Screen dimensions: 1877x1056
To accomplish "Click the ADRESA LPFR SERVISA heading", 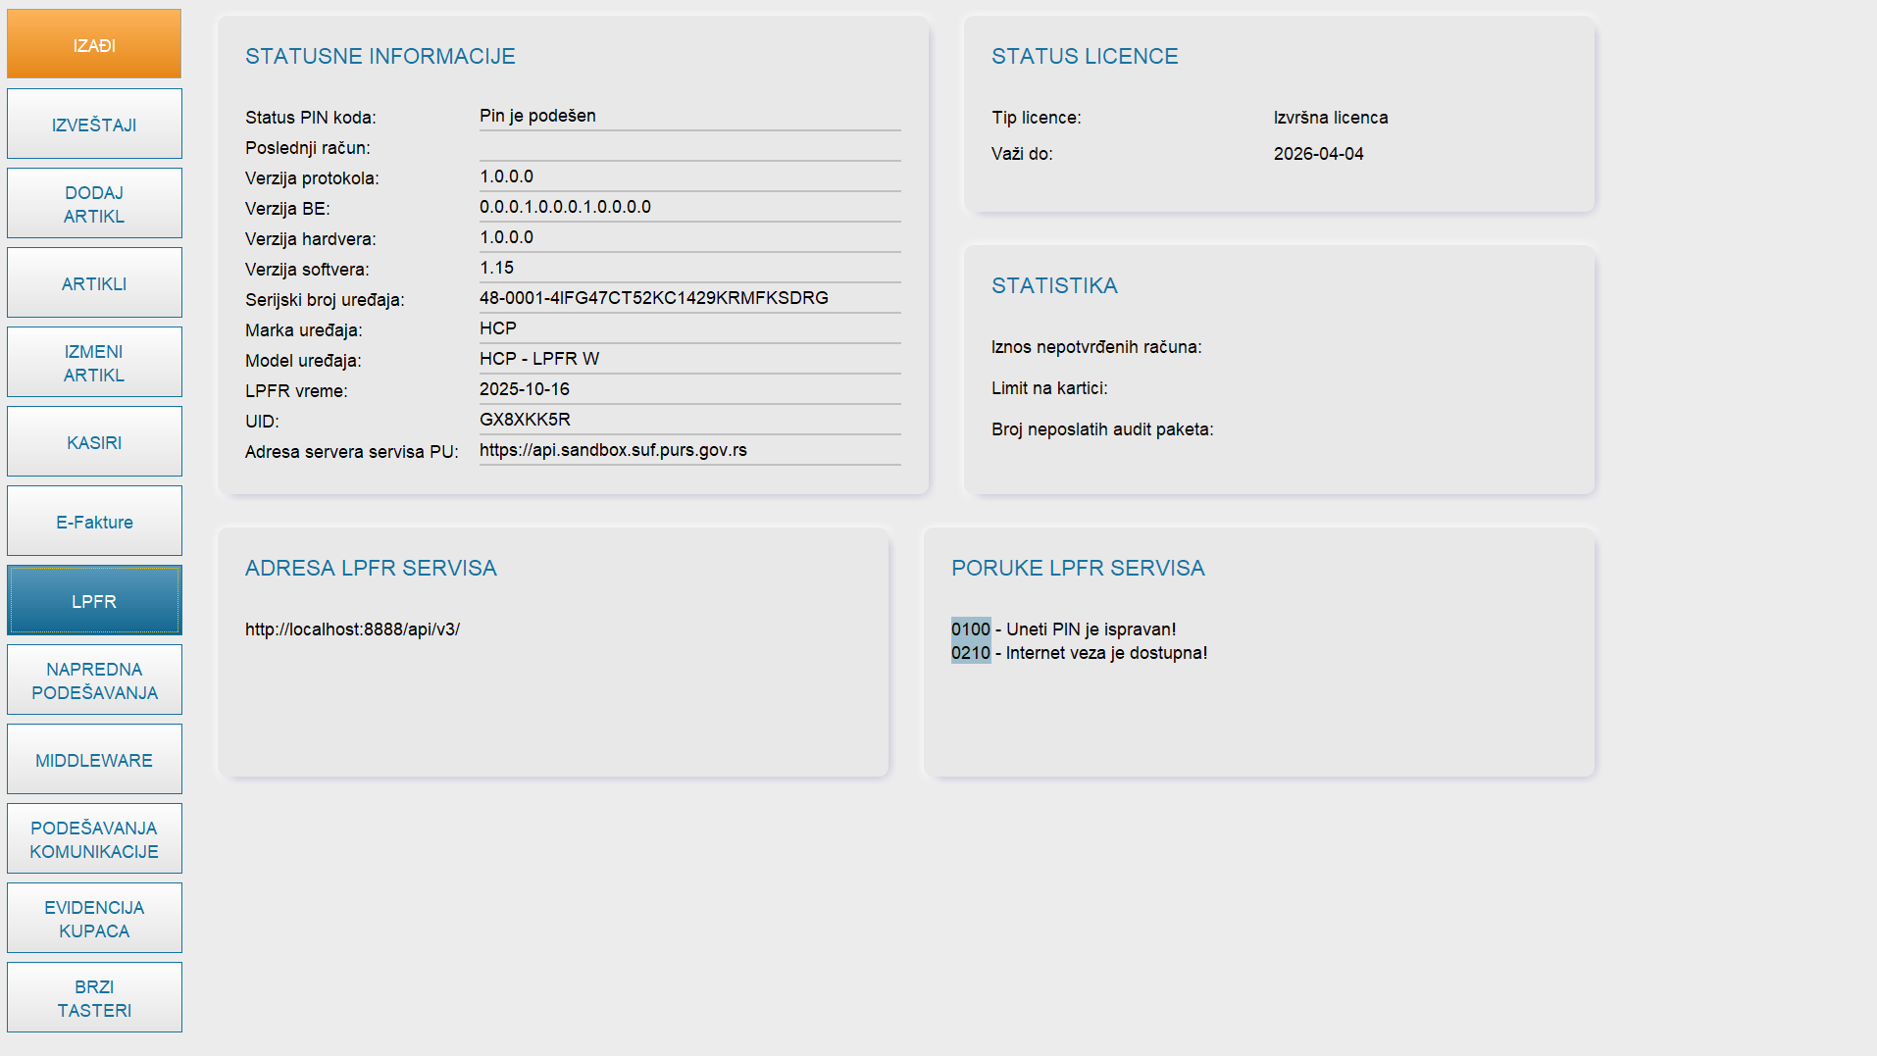I will pos(371,568).
